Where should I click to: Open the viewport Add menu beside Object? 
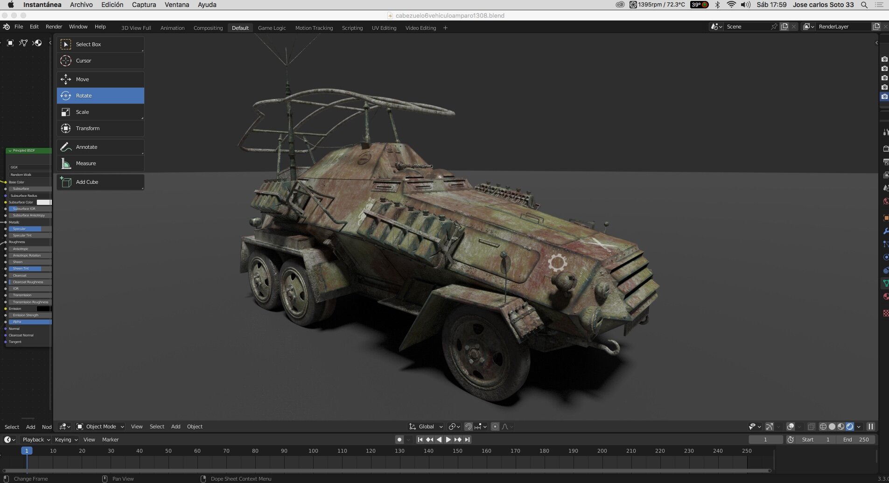coord(175,427)
